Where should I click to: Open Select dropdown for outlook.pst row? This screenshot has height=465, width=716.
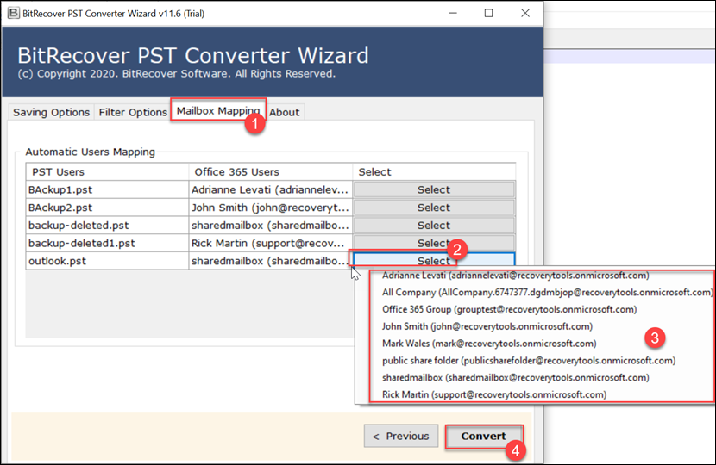pos(433,261)
